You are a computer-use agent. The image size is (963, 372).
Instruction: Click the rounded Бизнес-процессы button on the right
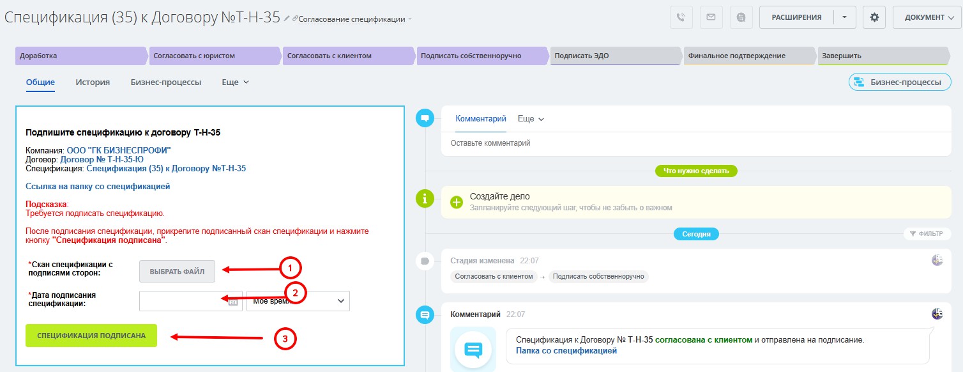[899, 82]
